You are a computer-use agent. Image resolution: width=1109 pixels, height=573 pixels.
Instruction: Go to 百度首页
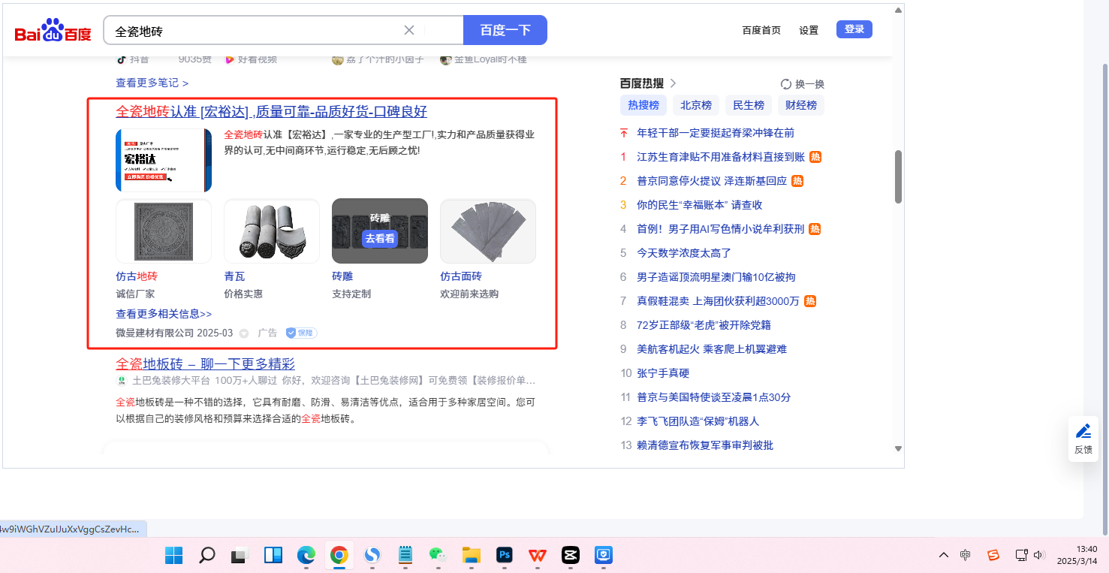point(761,31)
